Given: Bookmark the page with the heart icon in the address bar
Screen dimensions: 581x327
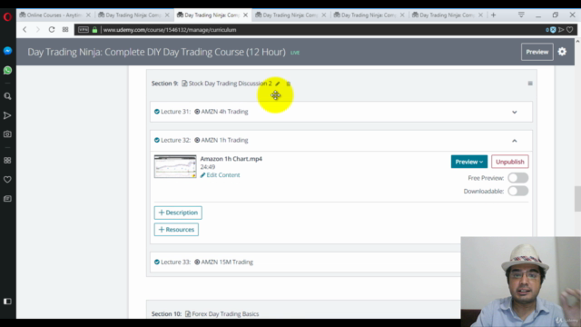Looking at the screenshot, I should pos(570,30).
